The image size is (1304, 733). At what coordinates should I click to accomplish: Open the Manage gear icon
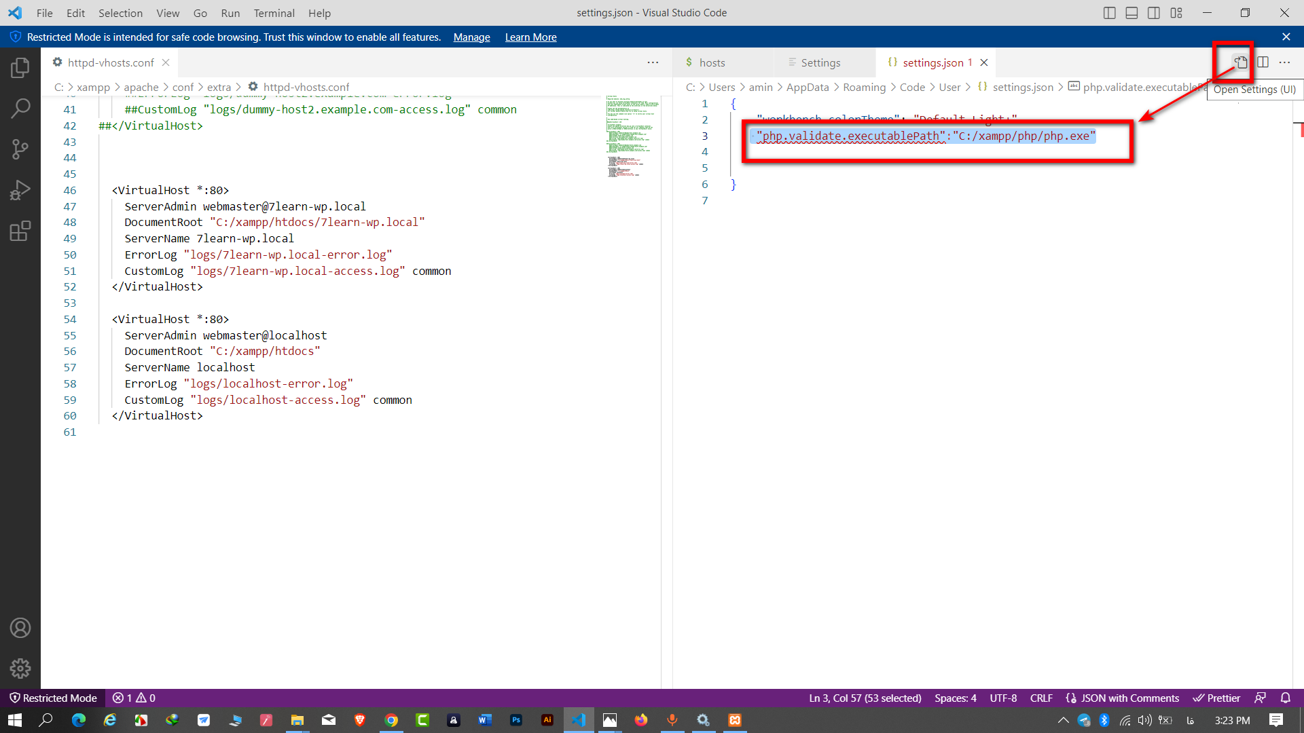click(20, 669)
